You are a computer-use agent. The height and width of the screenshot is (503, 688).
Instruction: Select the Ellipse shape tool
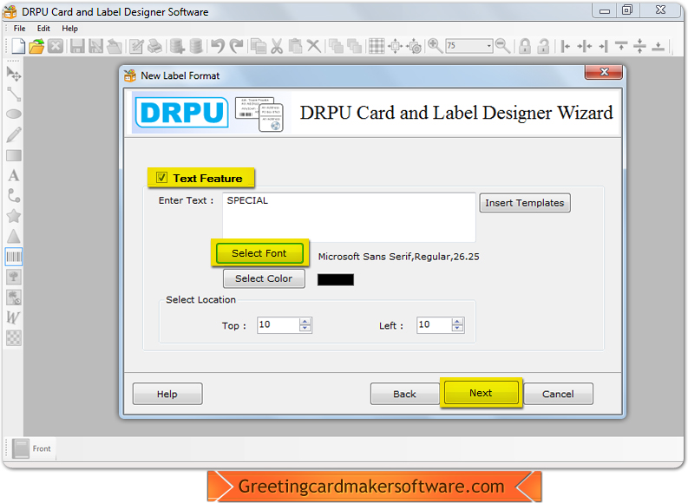[x=14, y=114]
